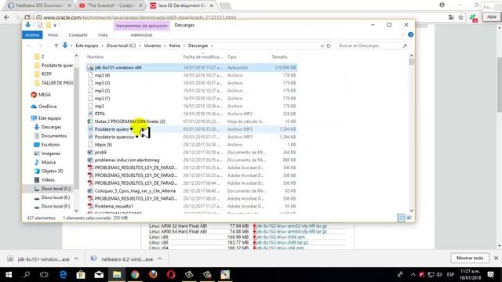Open Firefox from the taskbar

pos(153,275)
